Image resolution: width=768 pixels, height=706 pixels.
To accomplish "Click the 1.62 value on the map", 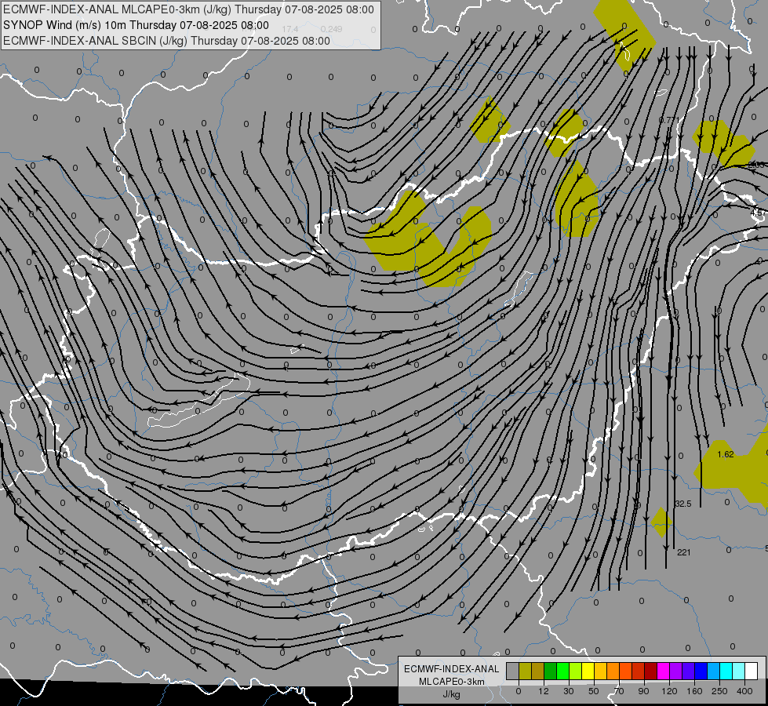I will click(726, 454).
